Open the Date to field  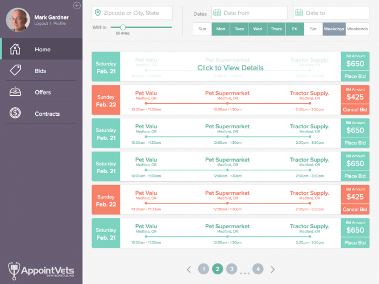tap(331, 13)
